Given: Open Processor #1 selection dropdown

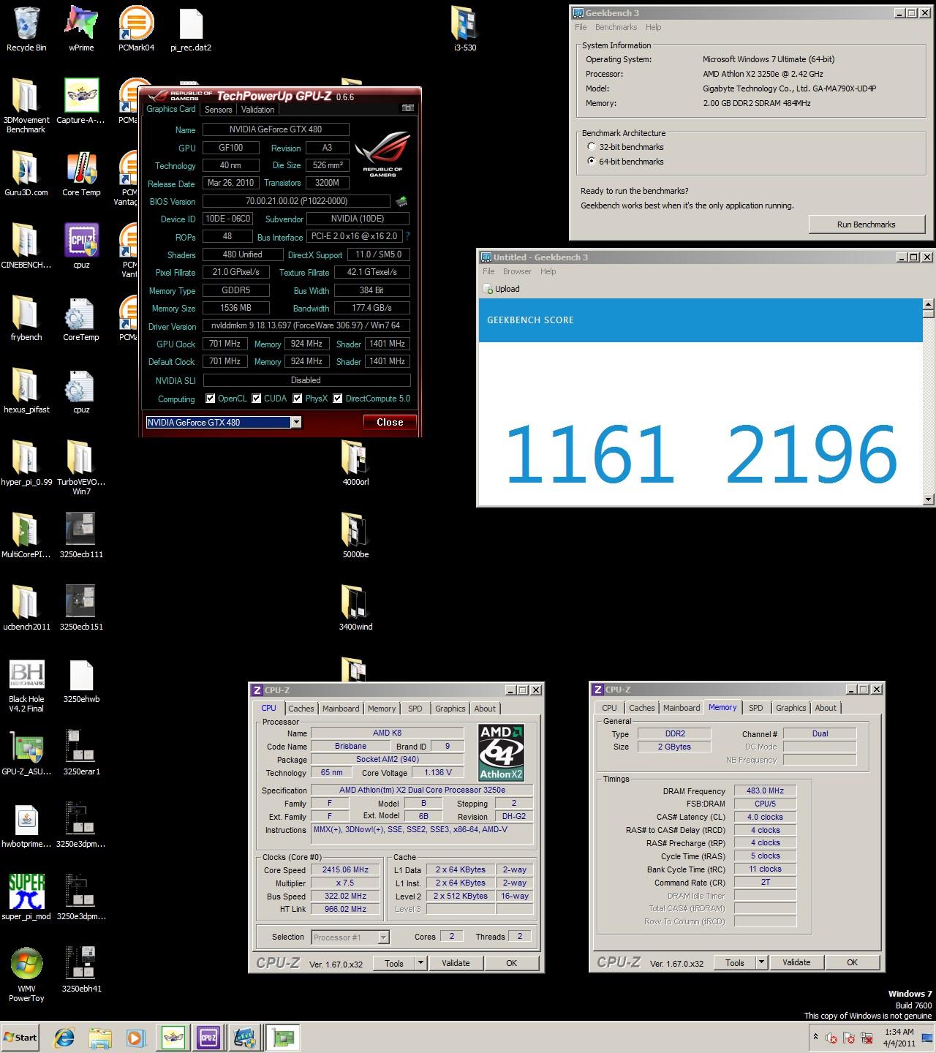Looking at the screenshot, I should pos(384,937).
